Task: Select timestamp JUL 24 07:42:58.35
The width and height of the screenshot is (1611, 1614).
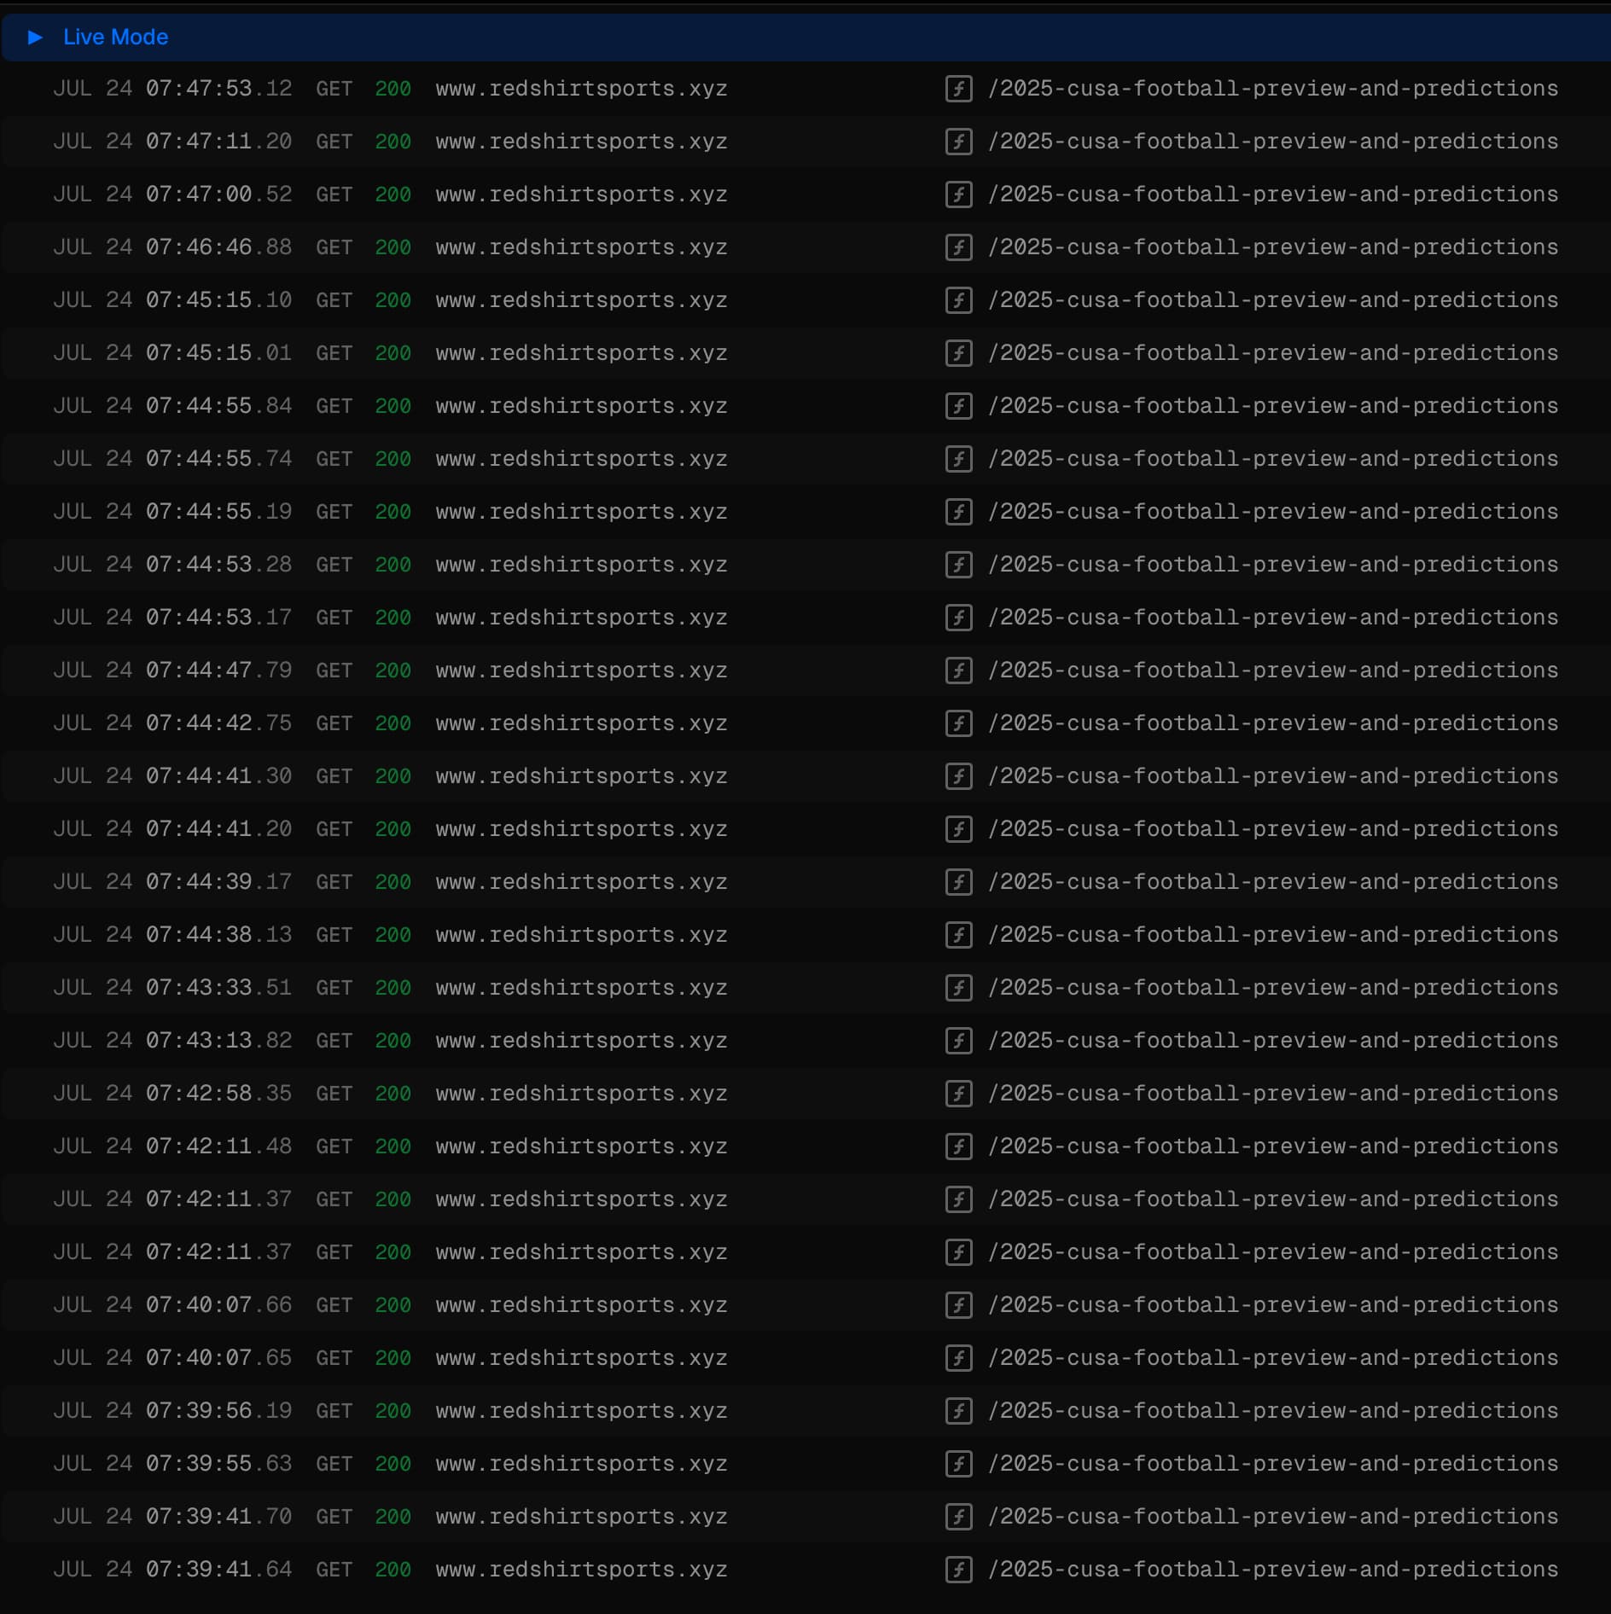Action: click(172, 1094)
